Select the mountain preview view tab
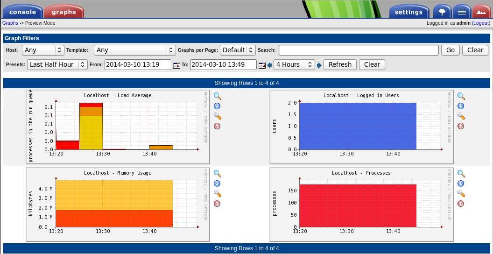The height and width of the screenshot is (254, 493). point(481,12)
